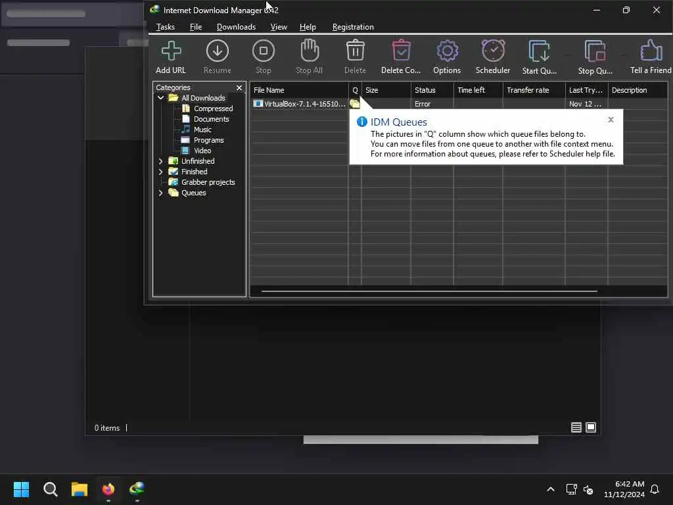Open Firefox from taskbar
The width and height of the screenshot is (673, 505).
click(108, 489)
